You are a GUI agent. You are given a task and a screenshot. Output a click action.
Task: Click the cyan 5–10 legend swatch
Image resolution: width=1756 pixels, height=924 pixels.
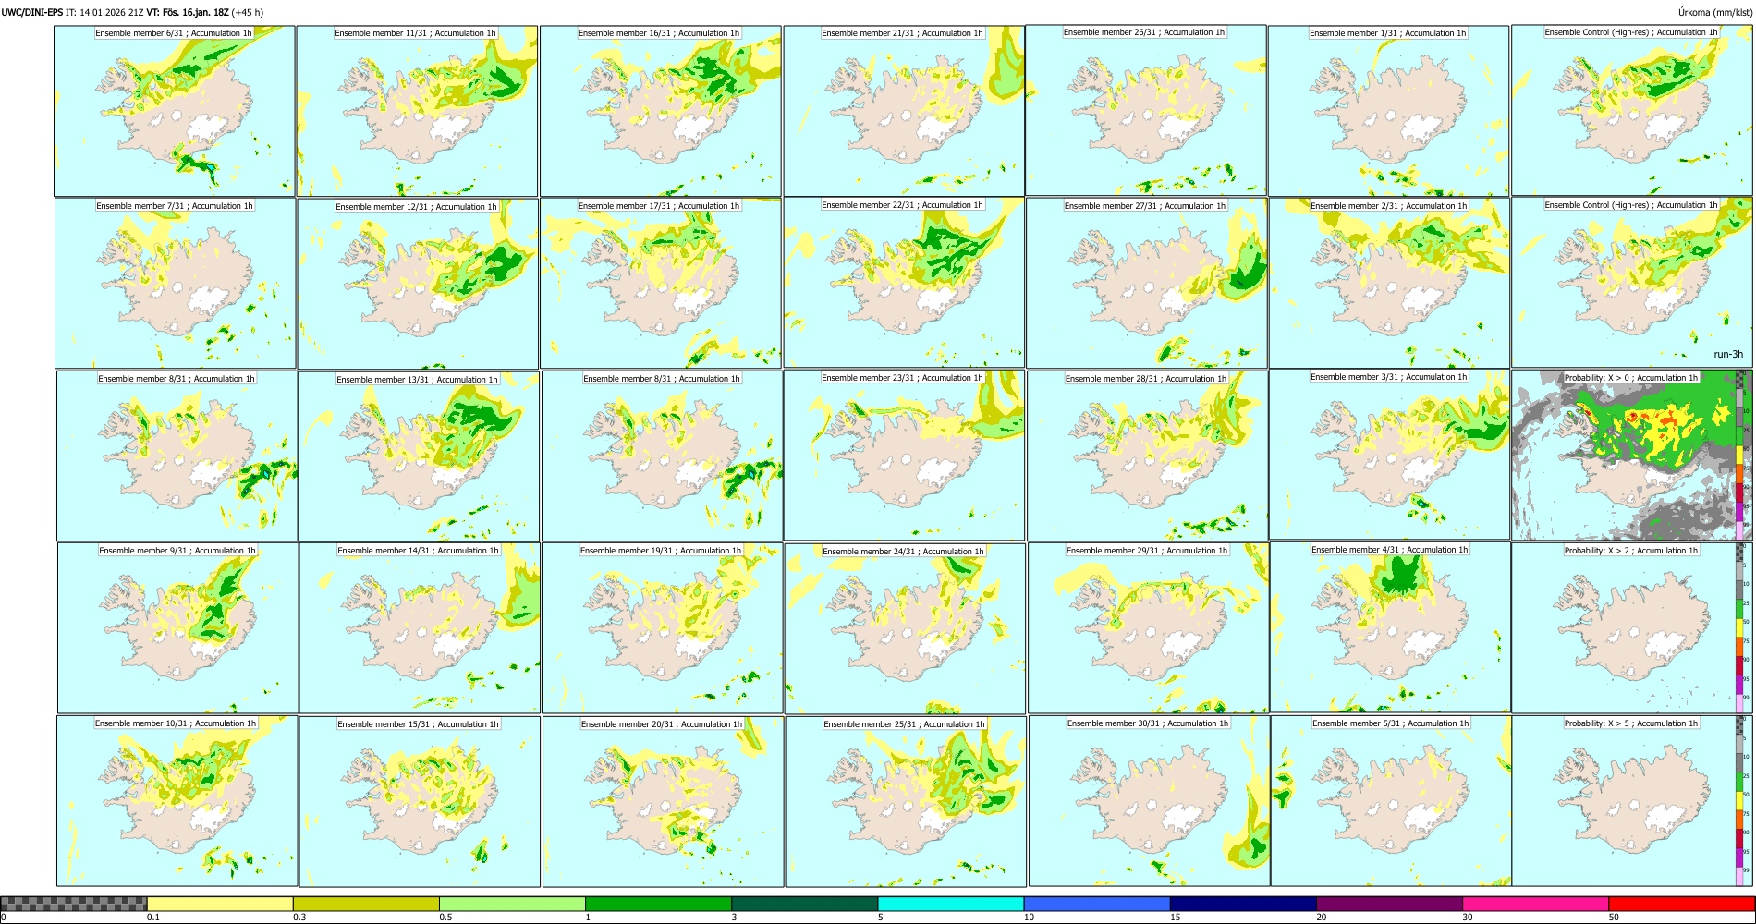click(x=950, y=904)
